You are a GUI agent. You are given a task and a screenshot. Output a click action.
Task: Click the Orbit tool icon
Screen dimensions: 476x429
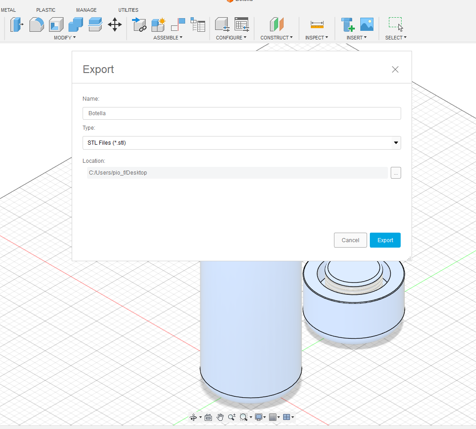[194, 417]
